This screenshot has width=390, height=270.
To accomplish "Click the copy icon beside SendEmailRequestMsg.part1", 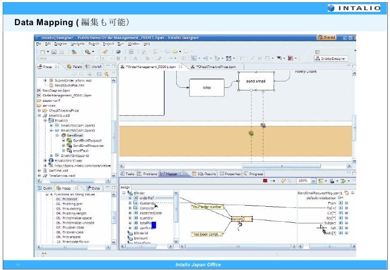I will click(x=347, y=193).
